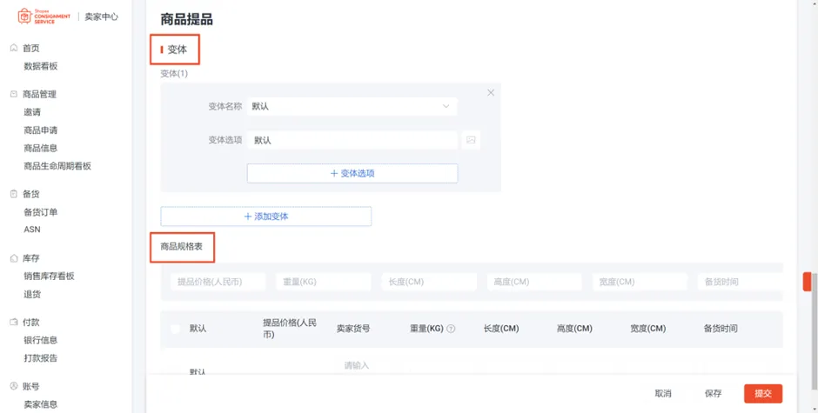Go to 商品信息 page

tap(41, 148)
